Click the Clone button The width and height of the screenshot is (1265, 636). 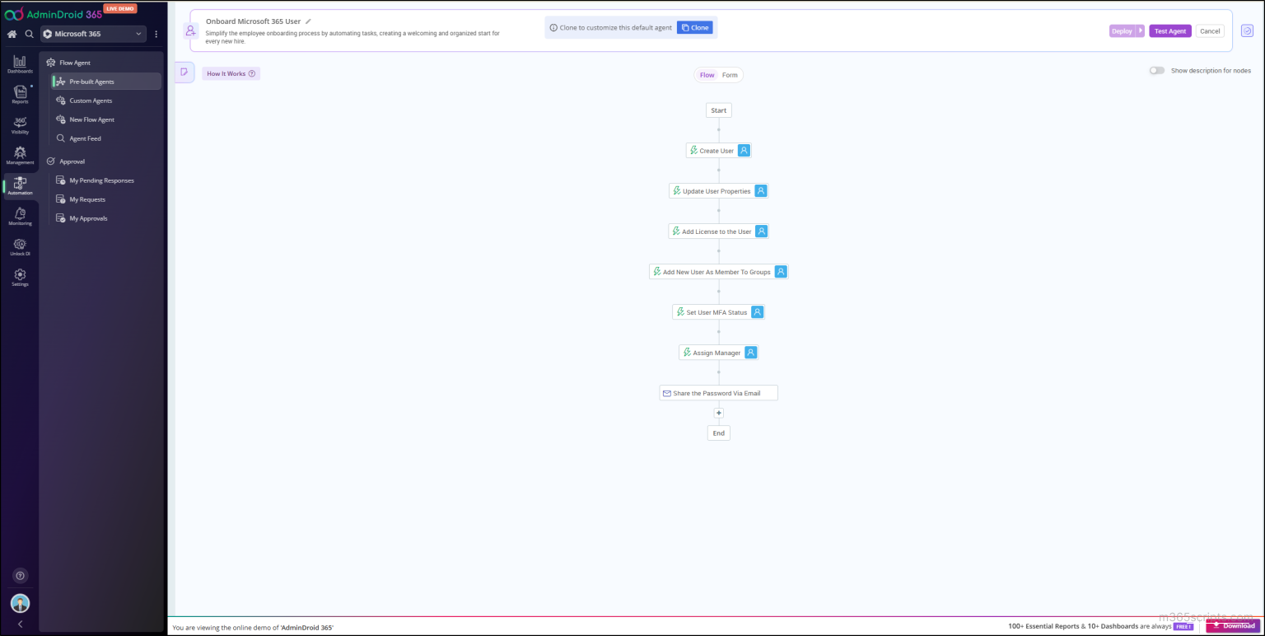694,26
